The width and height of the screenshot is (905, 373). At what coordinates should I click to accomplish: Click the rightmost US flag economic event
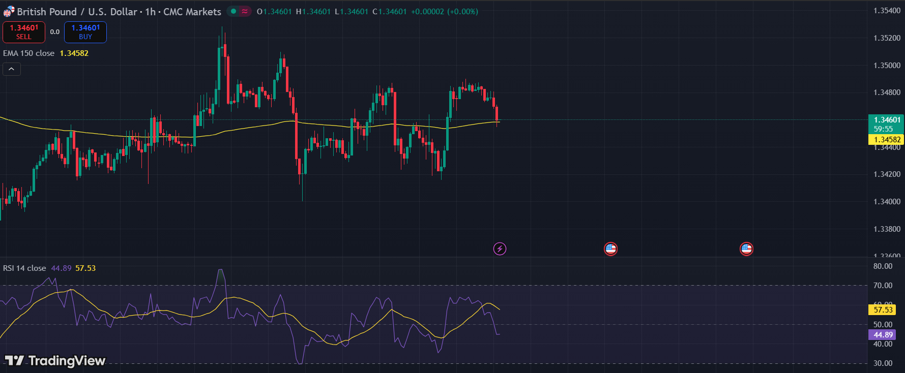pyautogui.click(x=746, y=249)
